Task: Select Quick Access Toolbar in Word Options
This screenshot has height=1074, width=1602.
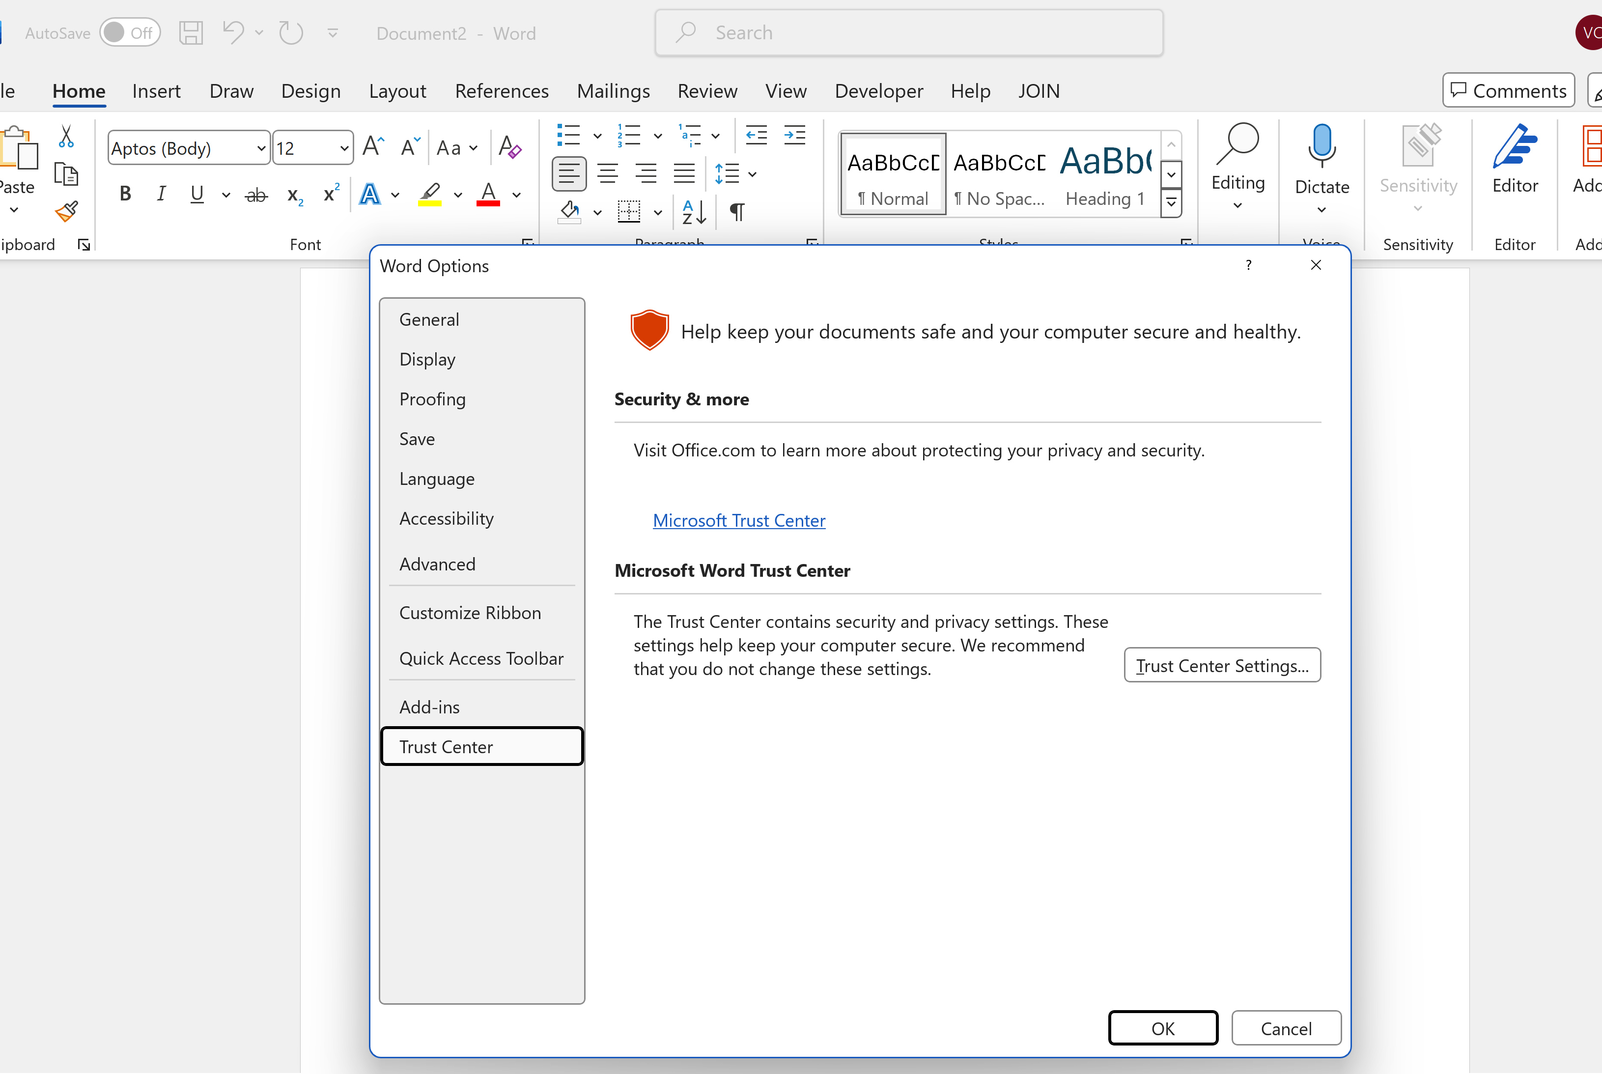Action: 481,659
